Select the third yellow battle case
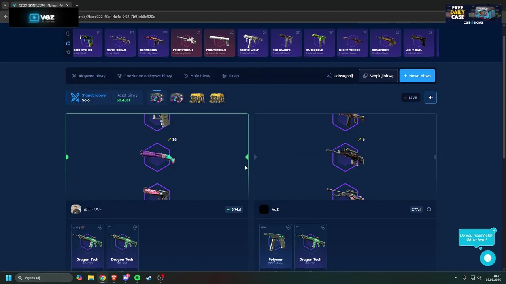 pos(197,98)
